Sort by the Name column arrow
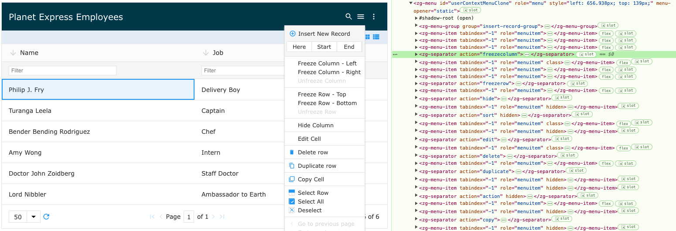 point(13,53)
